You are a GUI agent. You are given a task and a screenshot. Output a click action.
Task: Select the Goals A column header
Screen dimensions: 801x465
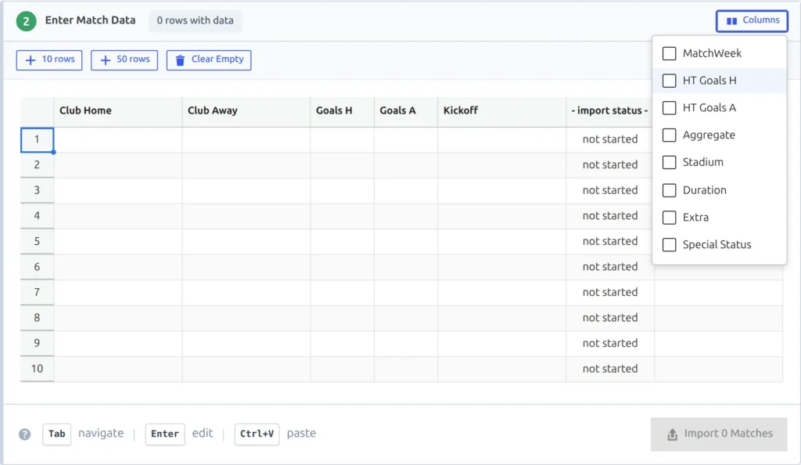pos(406,111)
